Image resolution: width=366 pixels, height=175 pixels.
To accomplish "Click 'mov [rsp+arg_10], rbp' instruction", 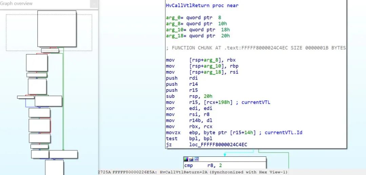I will click(202, 66).
